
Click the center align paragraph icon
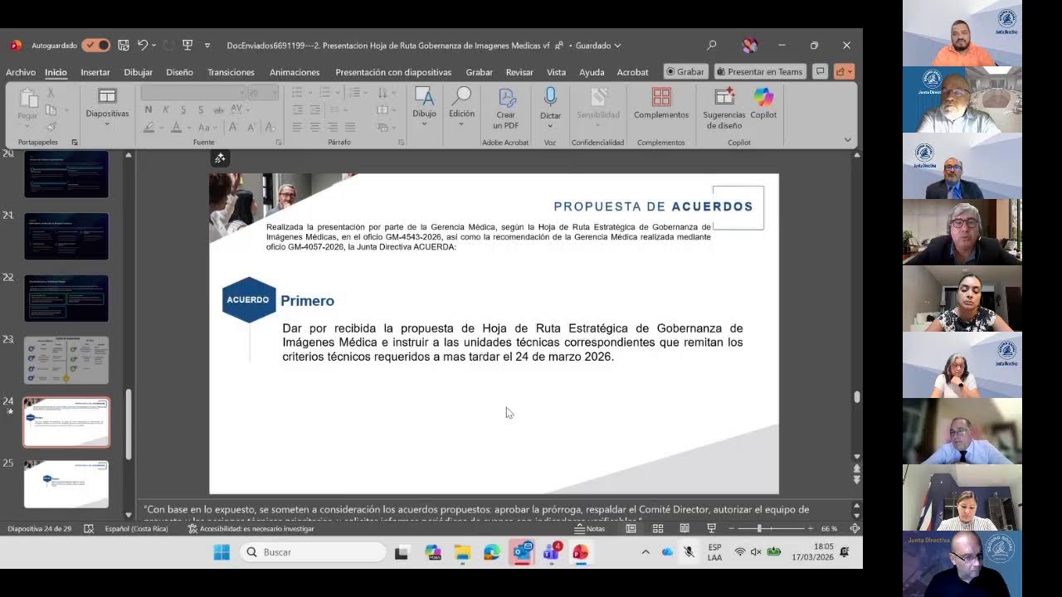[x=314, y=127]
